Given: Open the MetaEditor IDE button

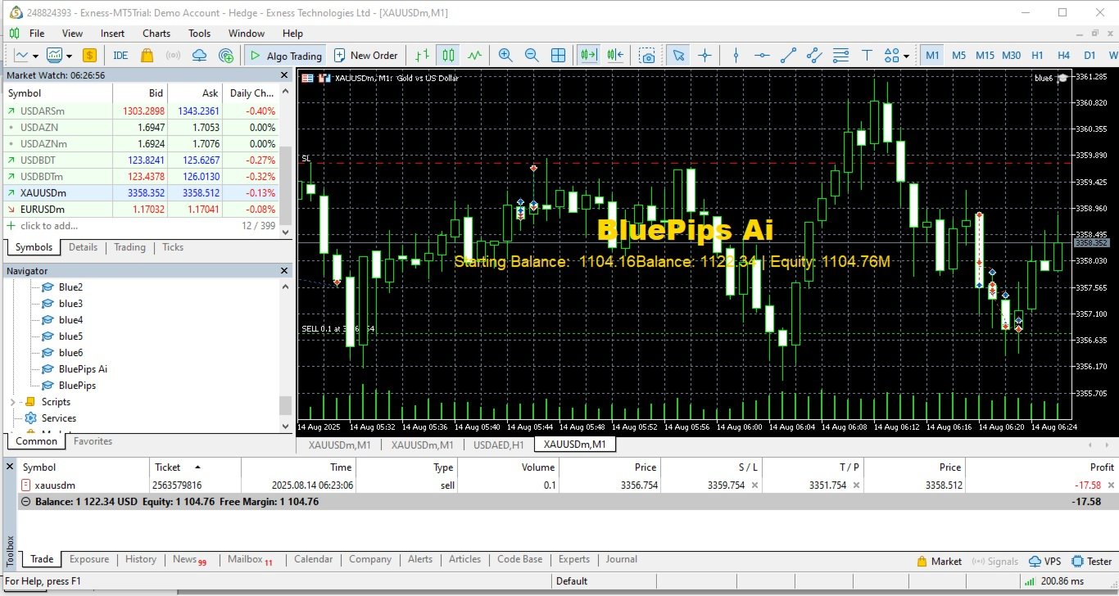Looking at the screenshot, I should pos(120,56).
